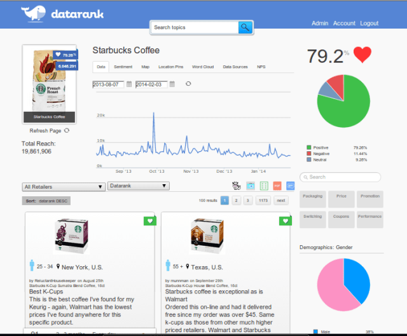
Task: Click the green Positive legend swatch
Action: pyautogui.click(x=309, y=147)
